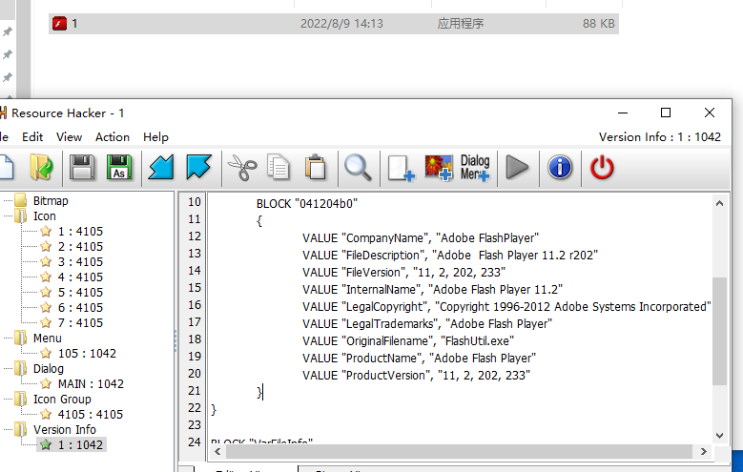Image resolution: width=743 pixels, height=472 pixels.
Task: Click the 88 KB size cell in Explorer
Action: pos(598,24)
